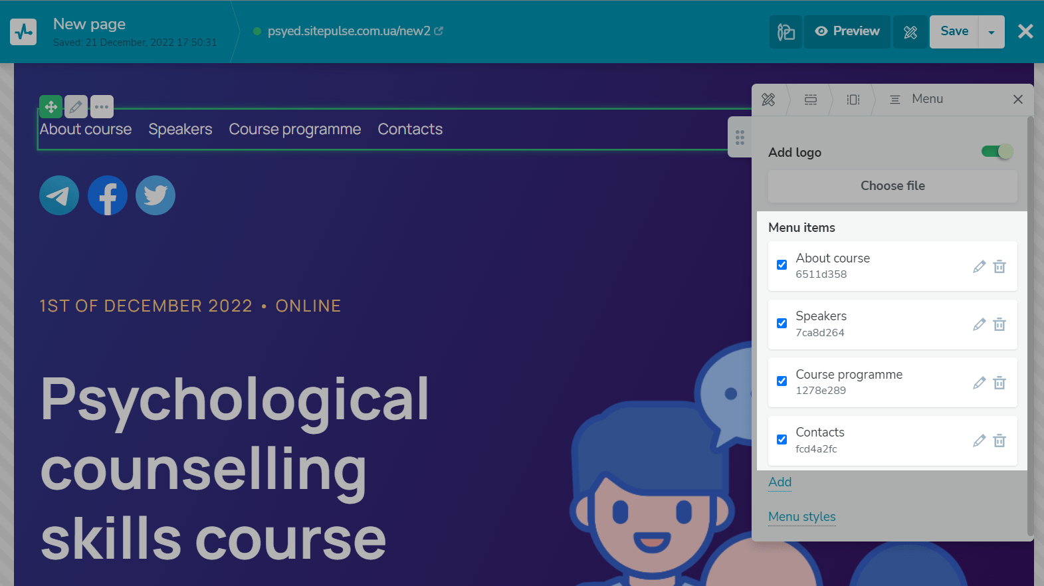Uncheck the Contacts menu item checkbox
This screenshot has height=586, width=1044.
pos(782,440)
